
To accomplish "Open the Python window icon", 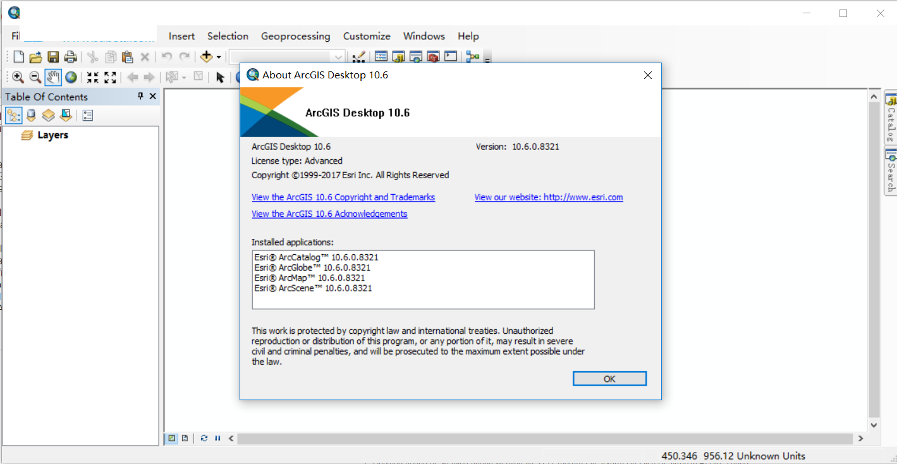I will tap(451, 57).
